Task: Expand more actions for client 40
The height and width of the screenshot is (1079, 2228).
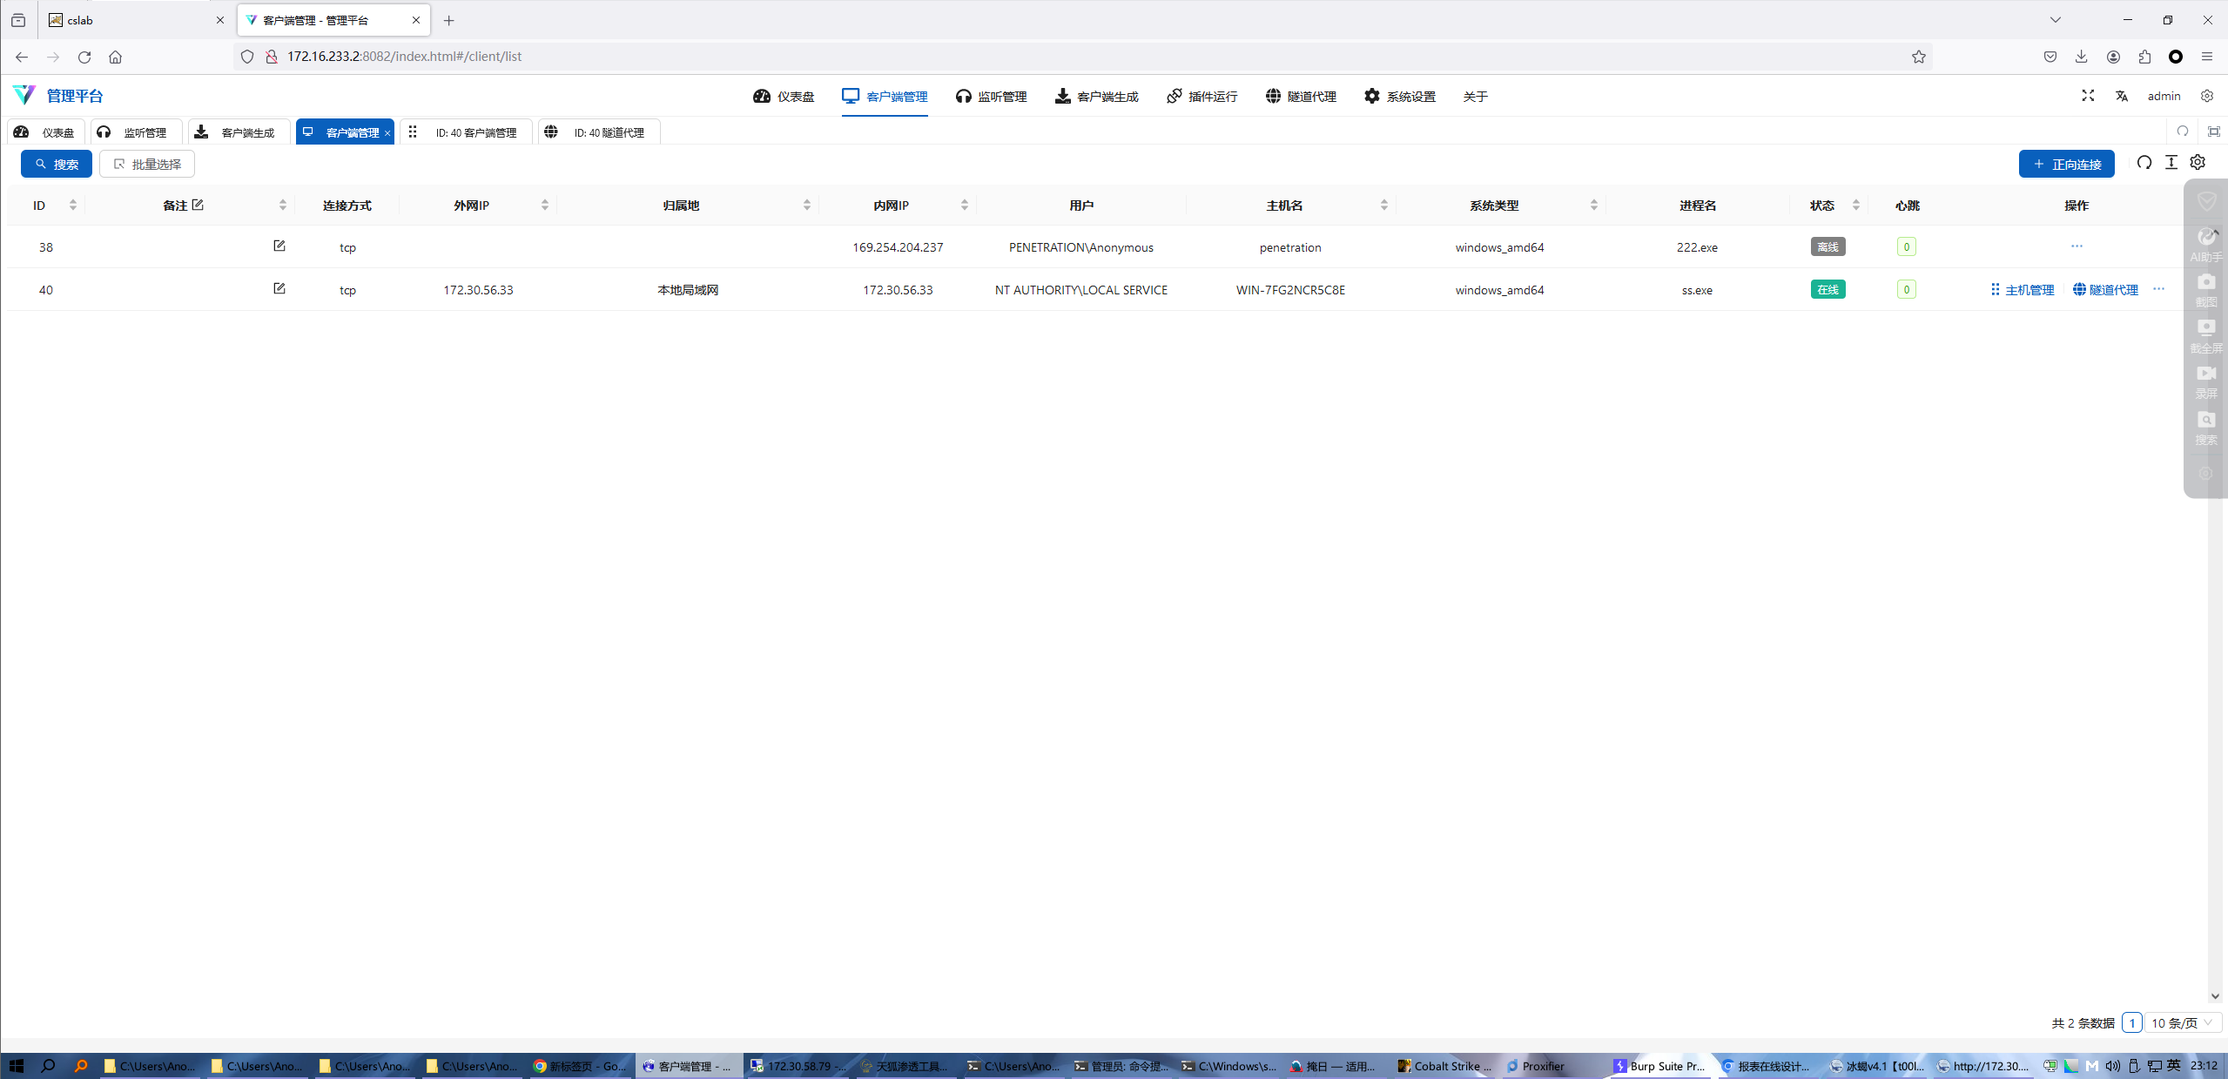Action: 2158,289
